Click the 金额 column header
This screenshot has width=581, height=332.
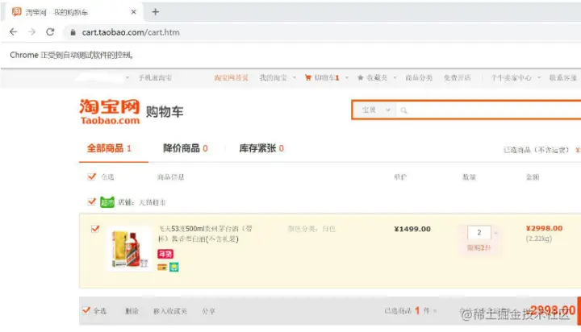point(533,177)
